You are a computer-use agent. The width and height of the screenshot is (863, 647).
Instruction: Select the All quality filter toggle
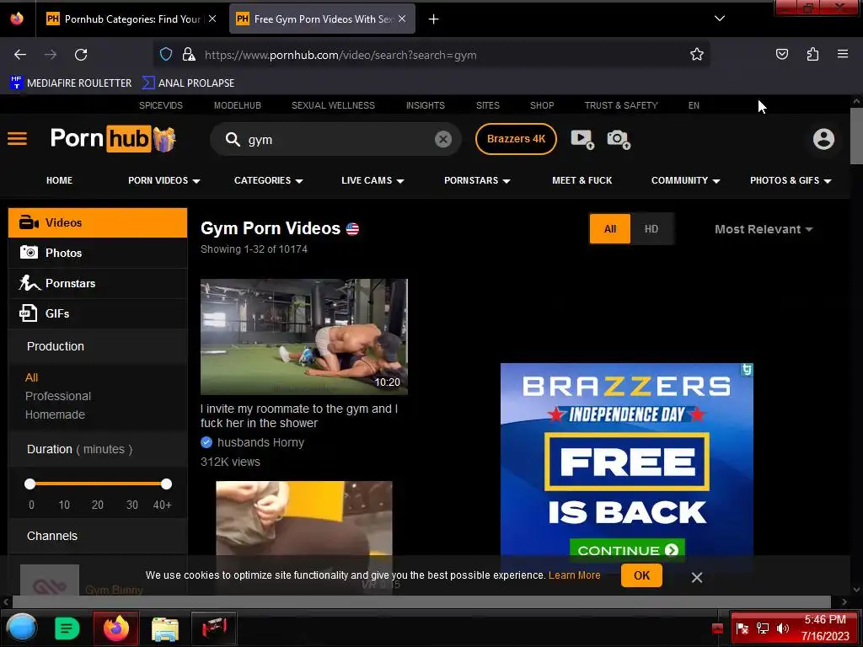click(610, 229)
